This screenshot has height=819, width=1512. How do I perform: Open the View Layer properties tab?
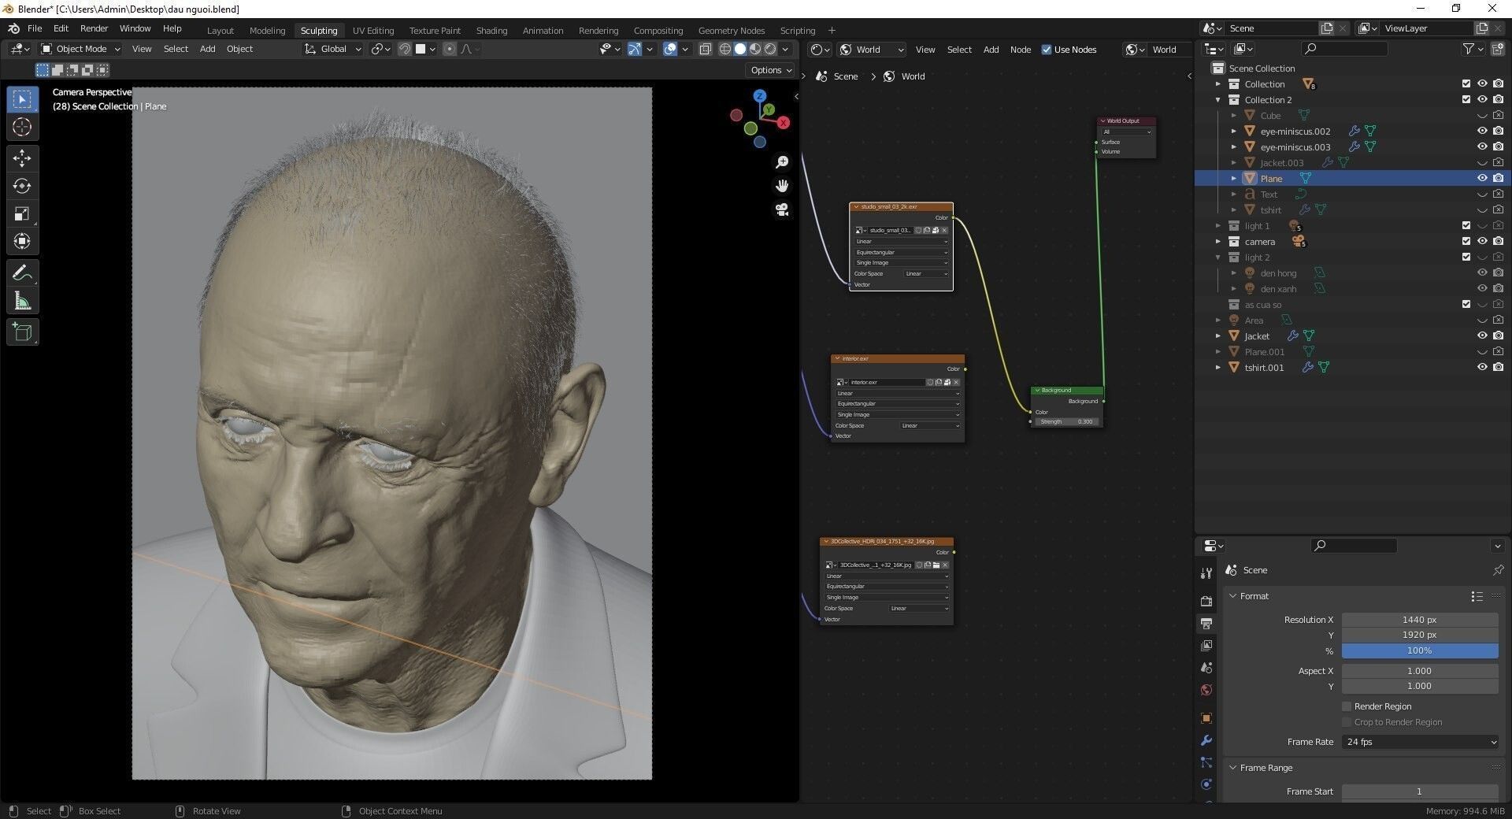(1206, 645)
